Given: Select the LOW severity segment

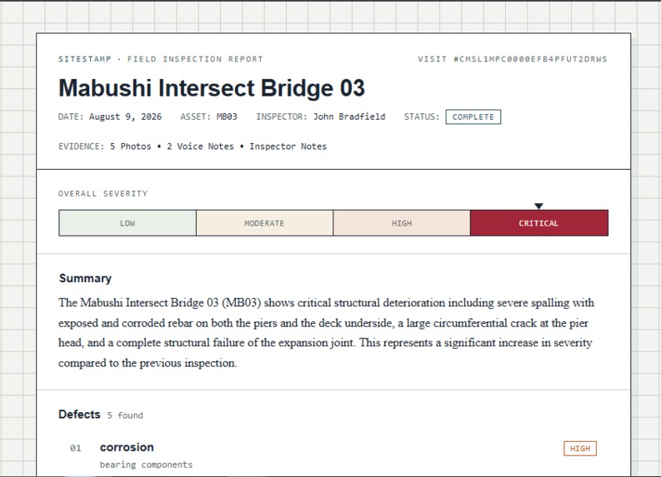Looking at the screenshot, I should tap(128, 223).
